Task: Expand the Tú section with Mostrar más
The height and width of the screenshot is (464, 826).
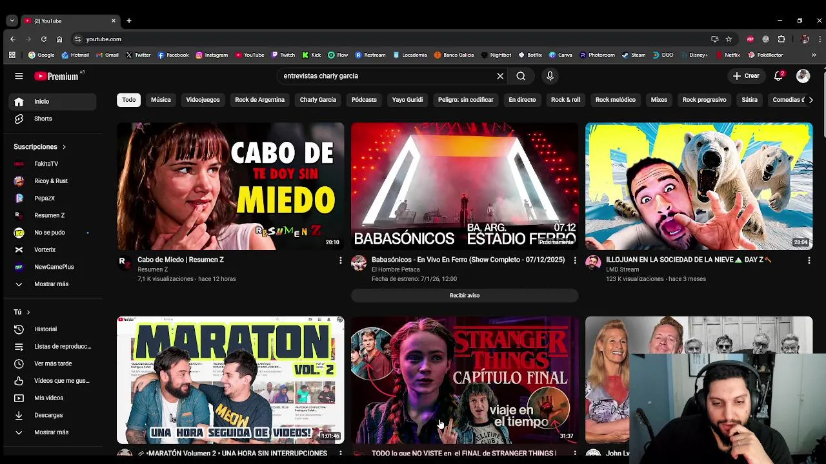Action: tap(52, 432)
